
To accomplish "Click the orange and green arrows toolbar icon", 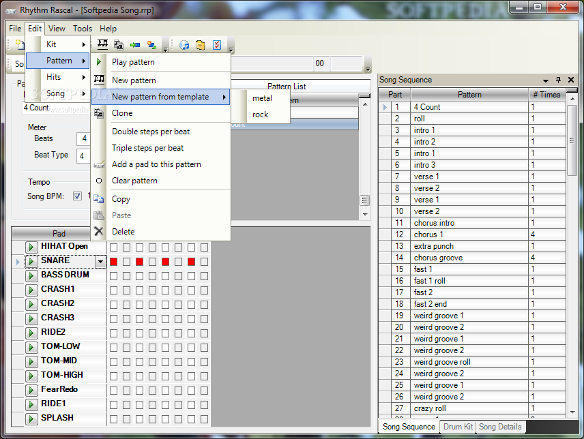I will point(151,45).
